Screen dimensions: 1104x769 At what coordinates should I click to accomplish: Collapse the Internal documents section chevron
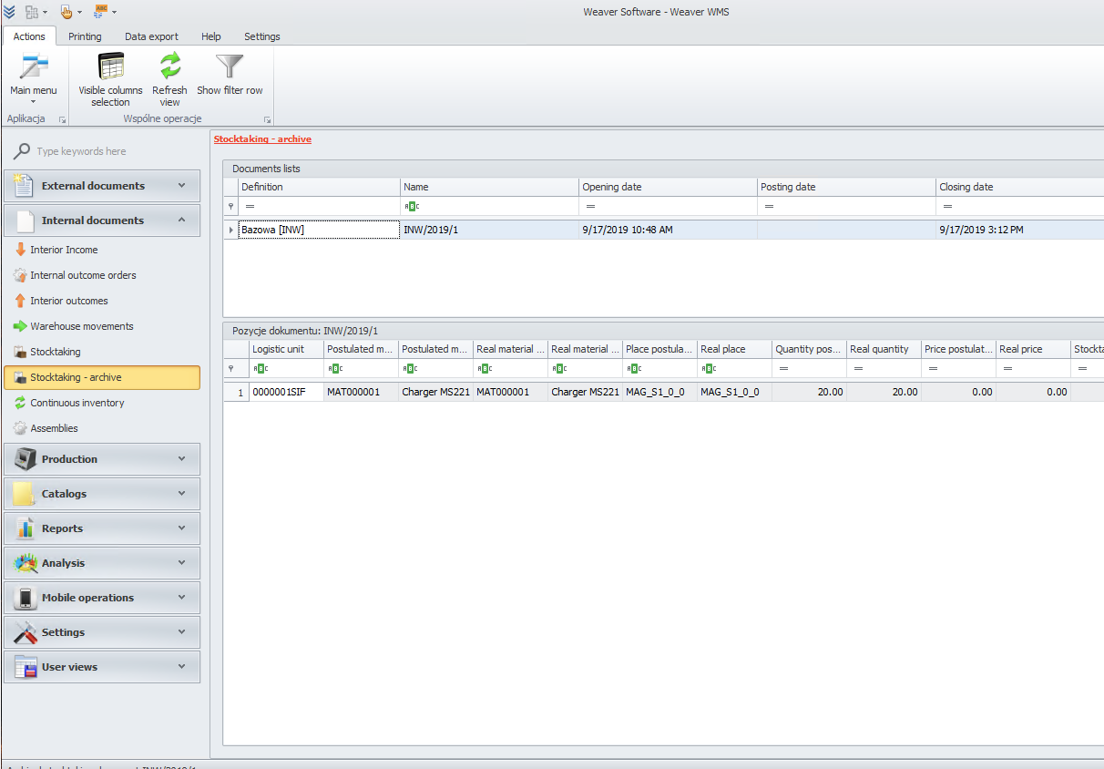coord(182,220)
